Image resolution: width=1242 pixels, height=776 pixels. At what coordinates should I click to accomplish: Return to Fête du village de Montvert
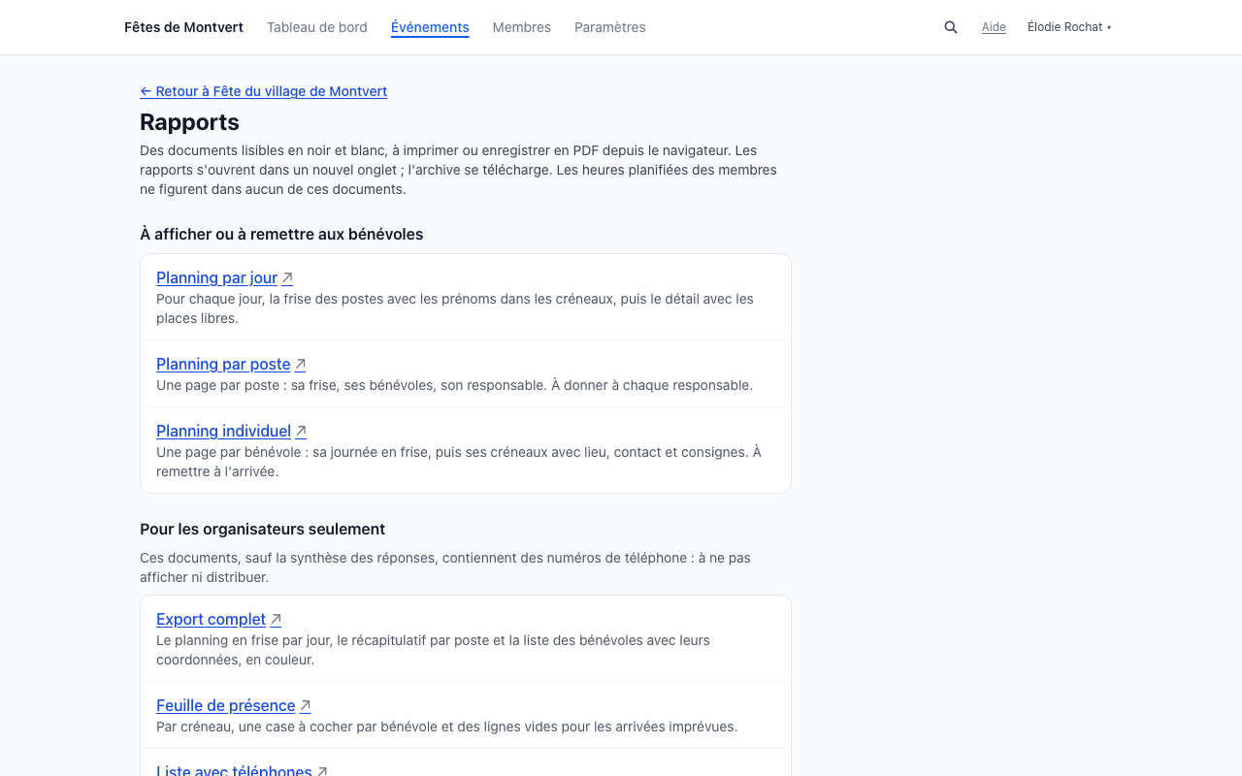pos(264,91)
